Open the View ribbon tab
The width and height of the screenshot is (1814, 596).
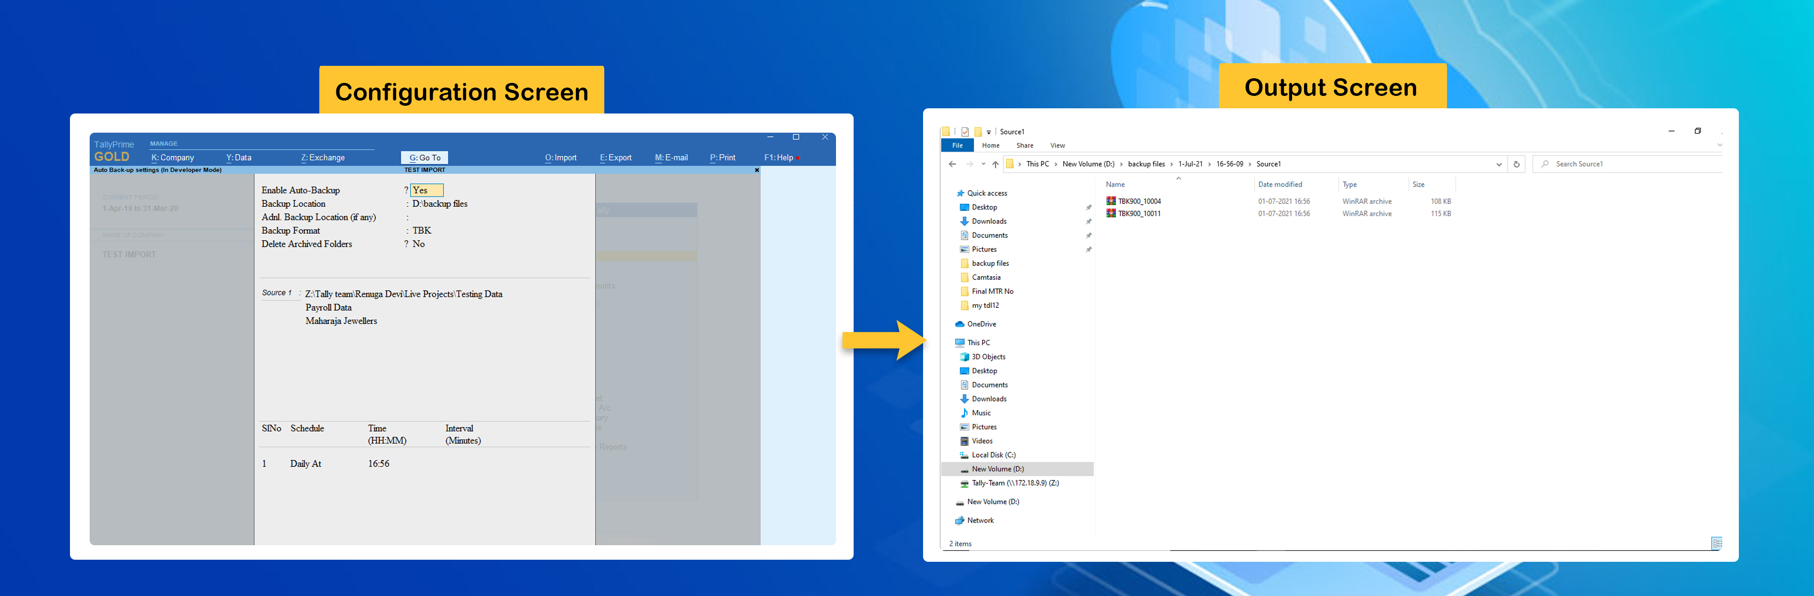coord(1057,145)
